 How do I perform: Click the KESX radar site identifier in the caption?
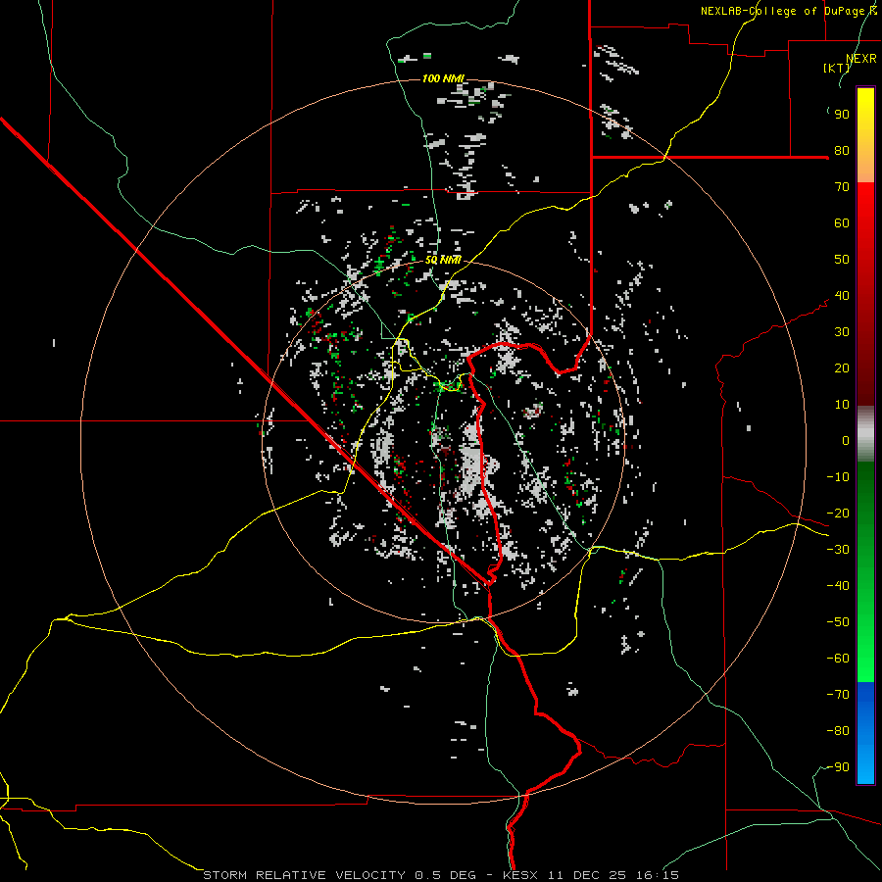point(519,875)
